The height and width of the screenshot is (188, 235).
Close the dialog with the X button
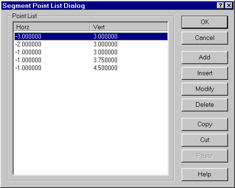click(229, 6)
